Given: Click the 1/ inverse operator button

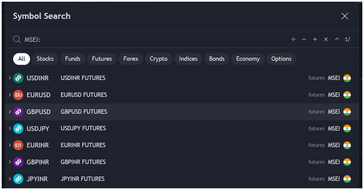Looking at the screenshot, I should click(347, 39).
